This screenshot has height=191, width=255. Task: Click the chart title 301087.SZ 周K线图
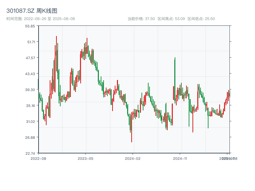tap(32, 11)
